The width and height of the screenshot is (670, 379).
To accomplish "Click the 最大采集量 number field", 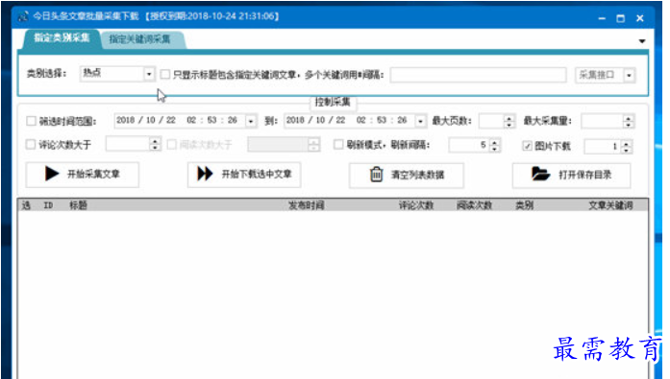I will 602,121.
